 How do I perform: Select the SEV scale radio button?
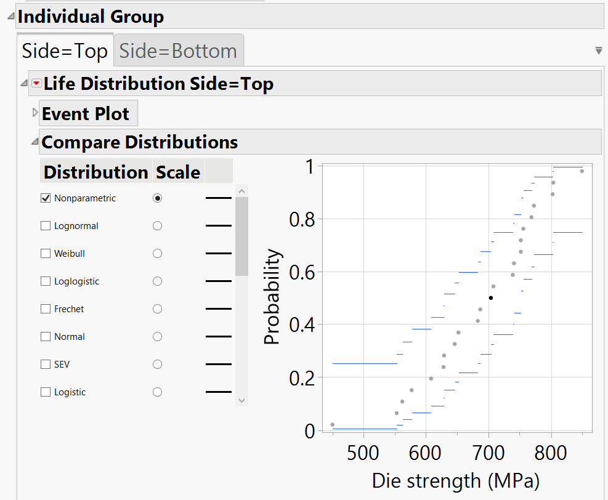(x=157, y=365)
